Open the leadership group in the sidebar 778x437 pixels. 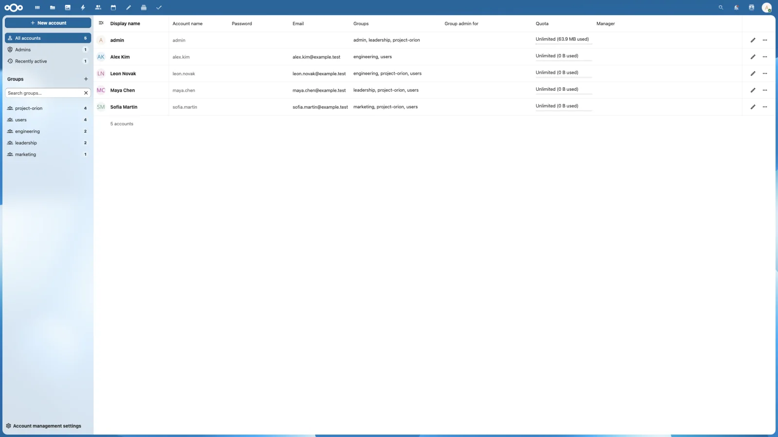coord(48,143)
